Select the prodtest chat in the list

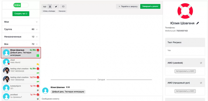tap(21, 97)
